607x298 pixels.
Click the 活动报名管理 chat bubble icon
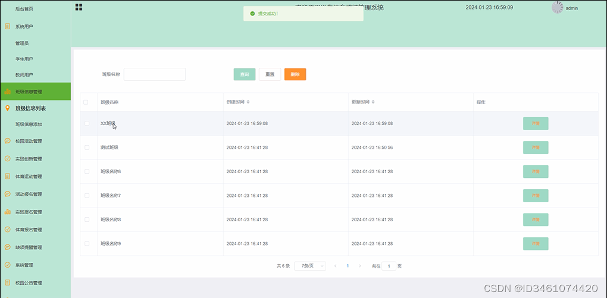click(x=7, y=194)
